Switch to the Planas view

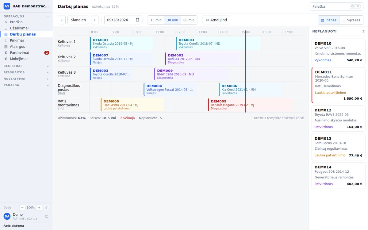[x=329, y=20]
